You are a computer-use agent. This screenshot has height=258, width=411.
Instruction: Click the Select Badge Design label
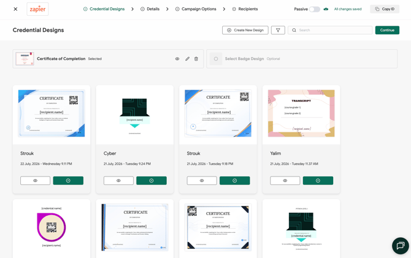point(244,59)
